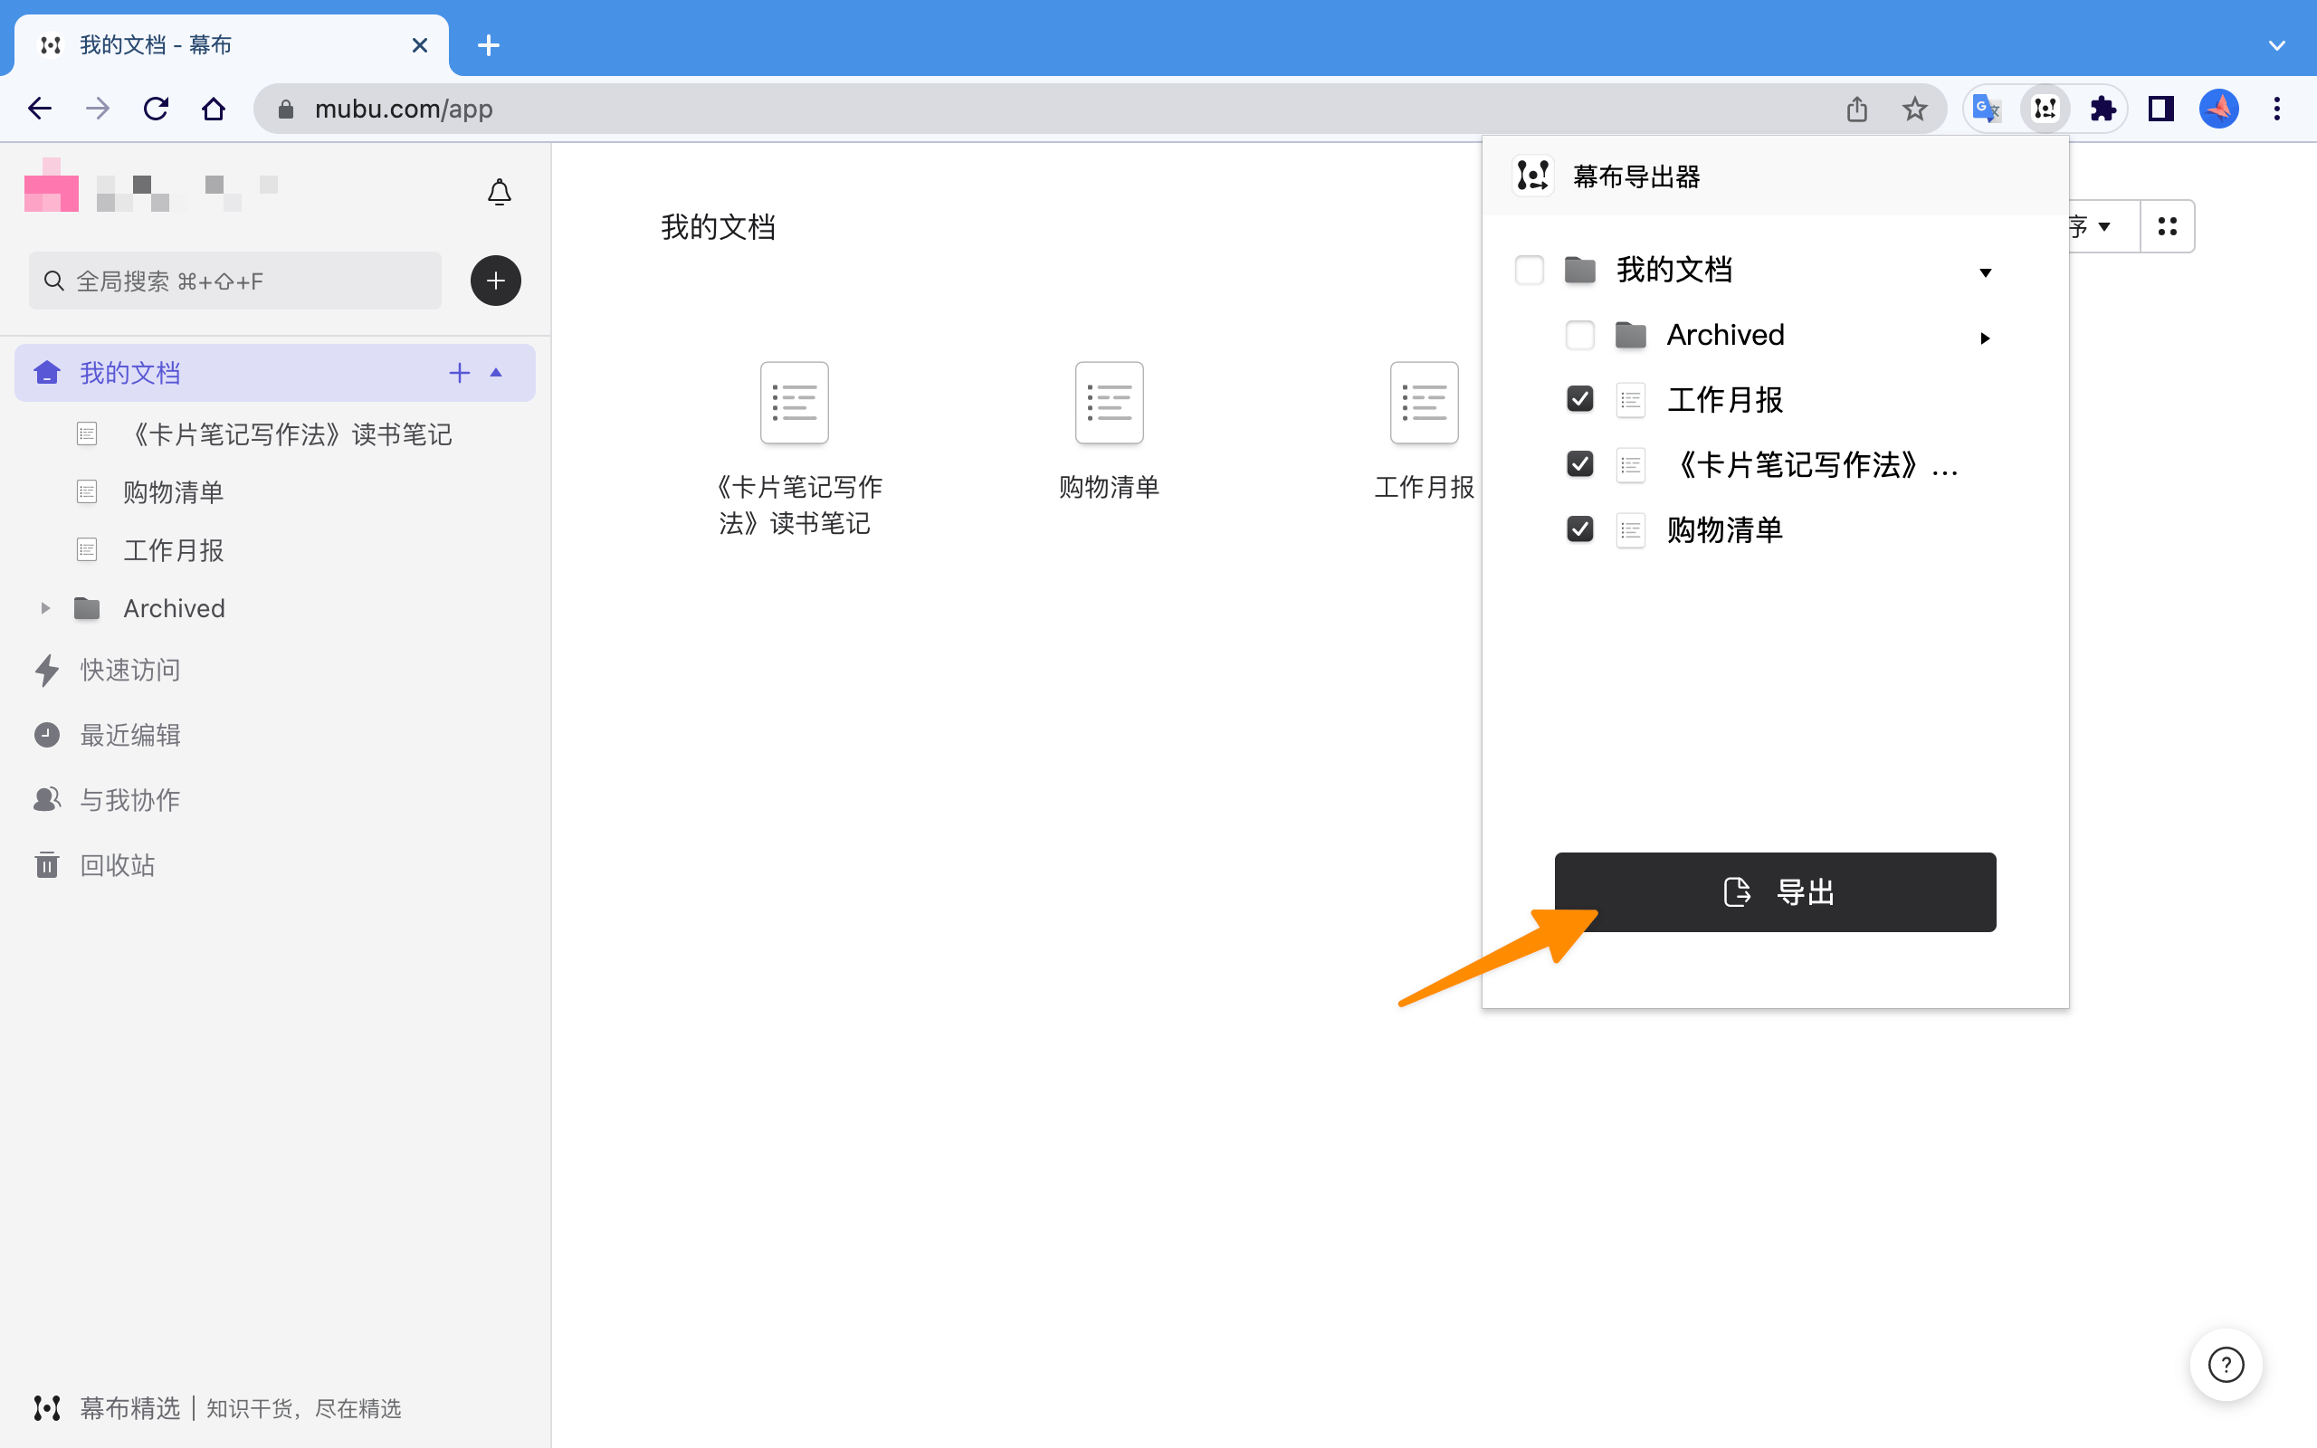Viewport: 2317px width, 1448px height.
Task: Click the 与我协作 collaboration icon
Action: (45, 799)
